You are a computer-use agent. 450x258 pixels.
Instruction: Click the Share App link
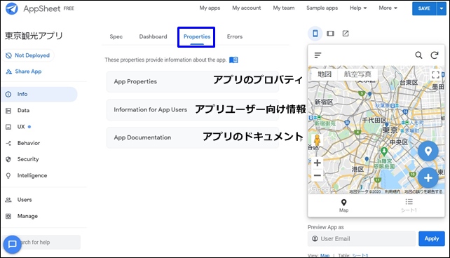[x=24, y=72]
